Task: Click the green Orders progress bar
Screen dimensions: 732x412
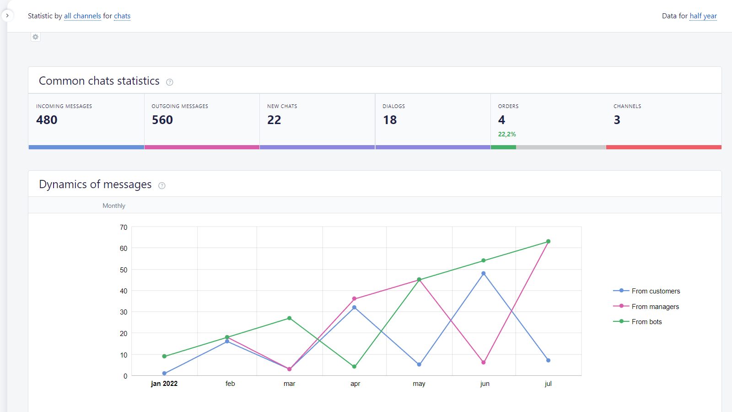Action: pos(503,147)
